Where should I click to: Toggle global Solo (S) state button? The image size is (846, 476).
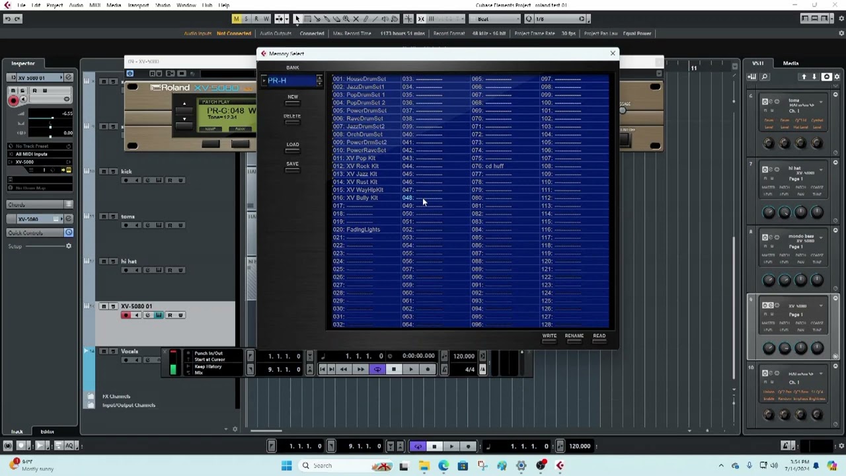point(246,19)
